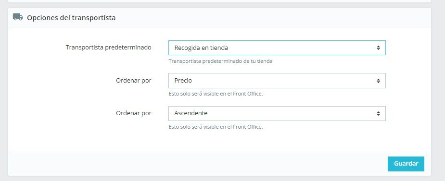Click the arrows icon in the Ascendente select
Image resolution: width=445 pixels, height=181 pixels.
tap(378, 113)
